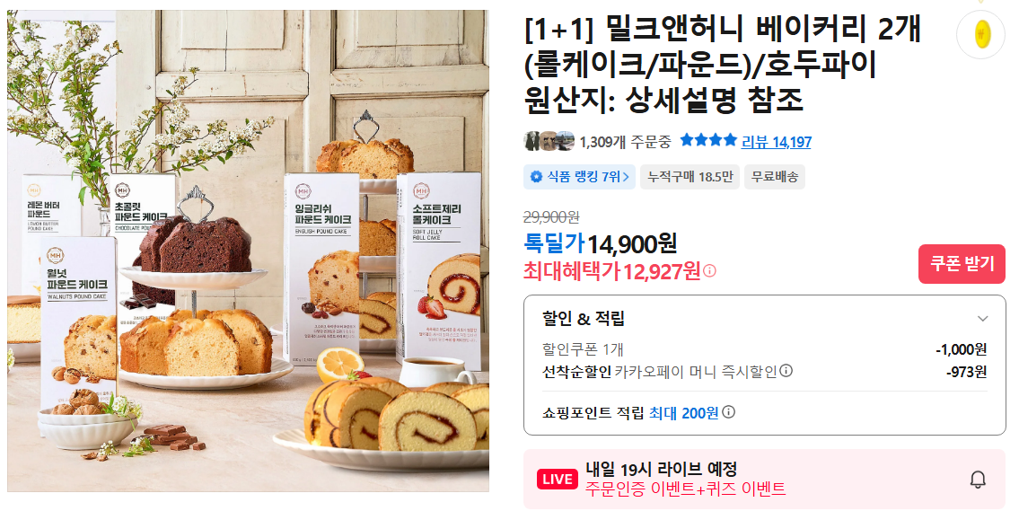The width and height of the screenshot is (1019, 511).
Task: Click the product bakery main image
Action: (x=249, y=251)
